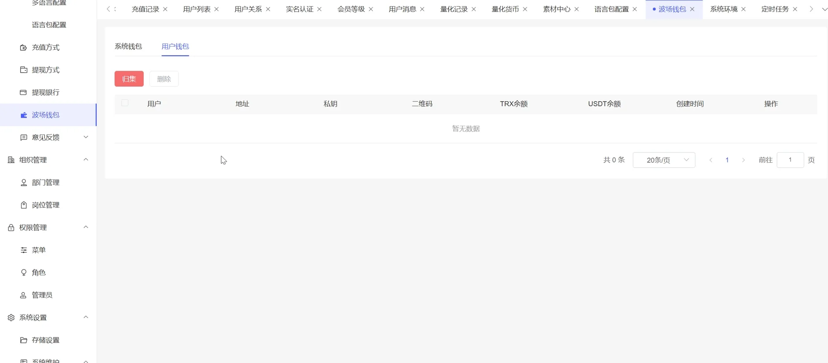
Task: Collapse the 组织管理 menu group
Action: coord(86,160)
